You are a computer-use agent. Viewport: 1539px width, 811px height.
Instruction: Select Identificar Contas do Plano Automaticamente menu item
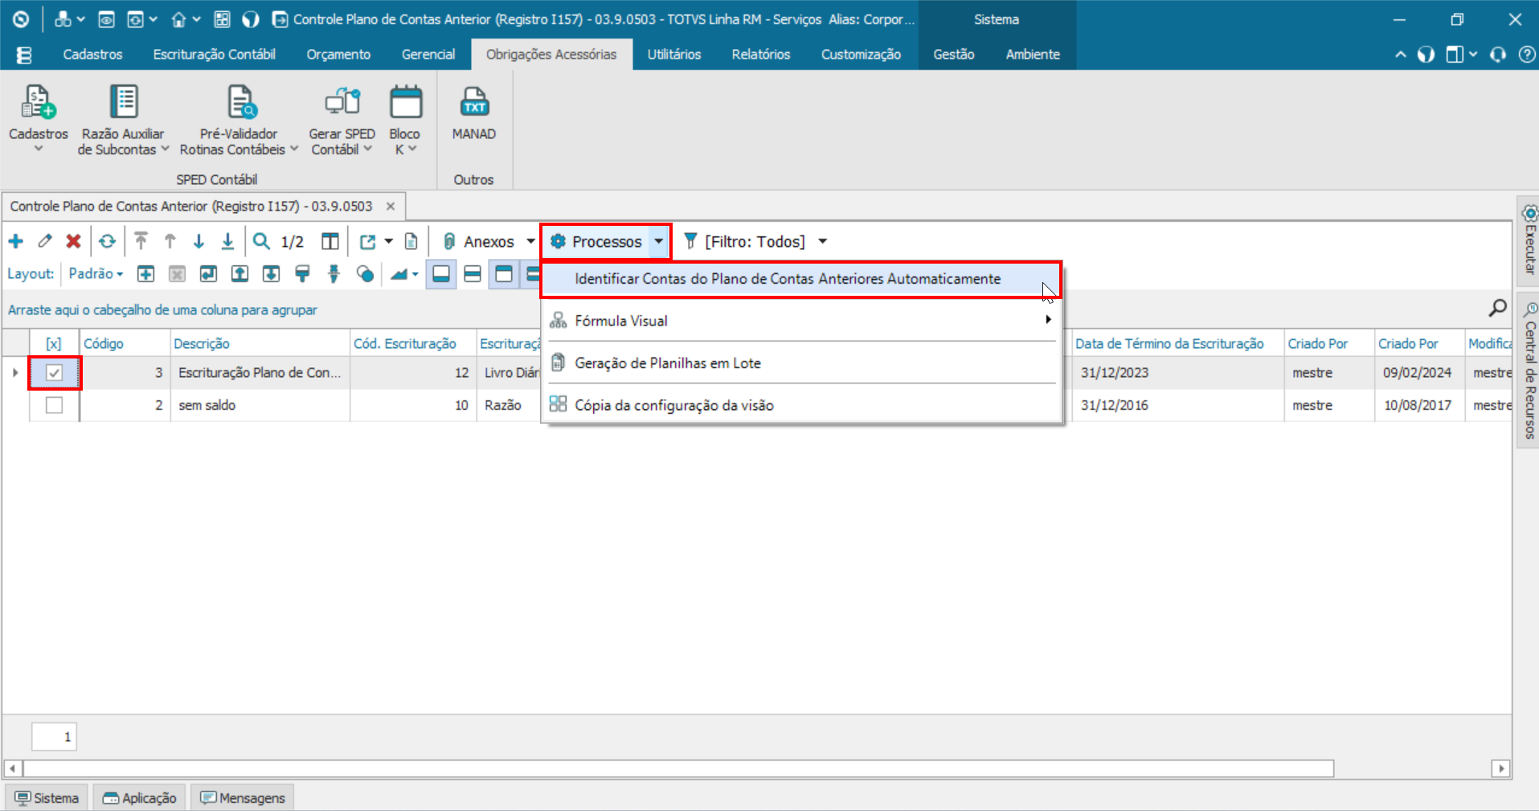(x=801, y=279)
